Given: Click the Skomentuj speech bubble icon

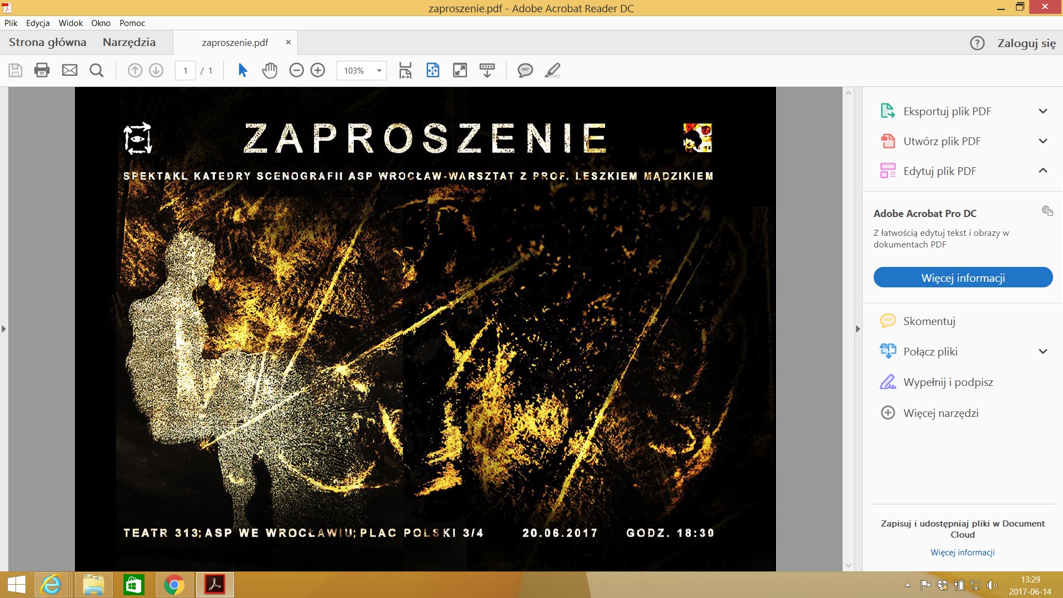Looking at the screenshot, I should pos(888,321).
